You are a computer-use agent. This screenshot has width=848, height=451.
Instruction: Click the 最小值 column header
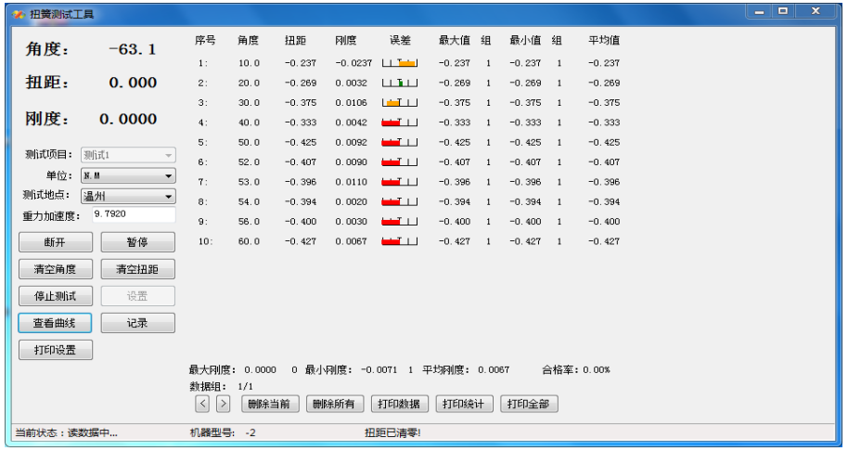coord(525,40)
